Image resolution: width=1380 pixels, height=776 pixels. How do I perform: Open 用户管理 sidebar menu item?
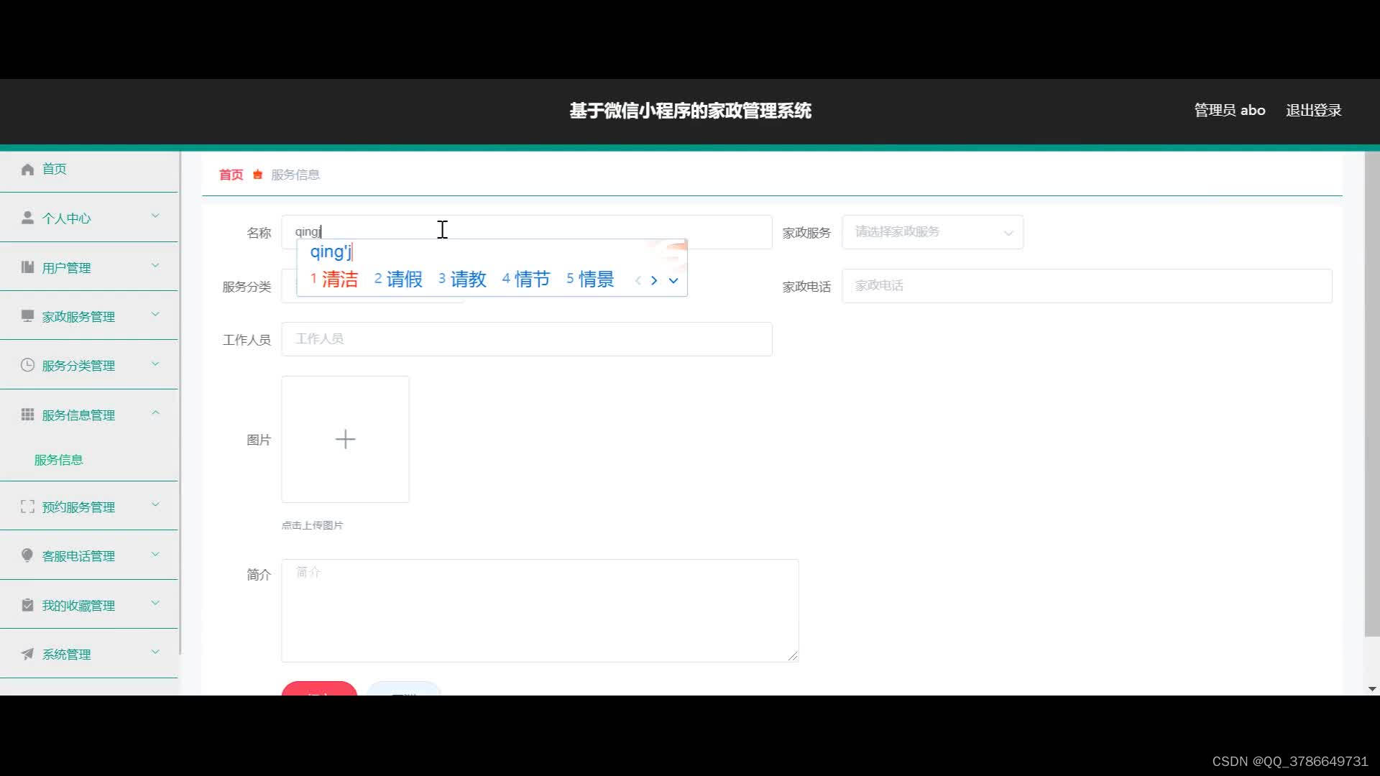coord(89,267)
